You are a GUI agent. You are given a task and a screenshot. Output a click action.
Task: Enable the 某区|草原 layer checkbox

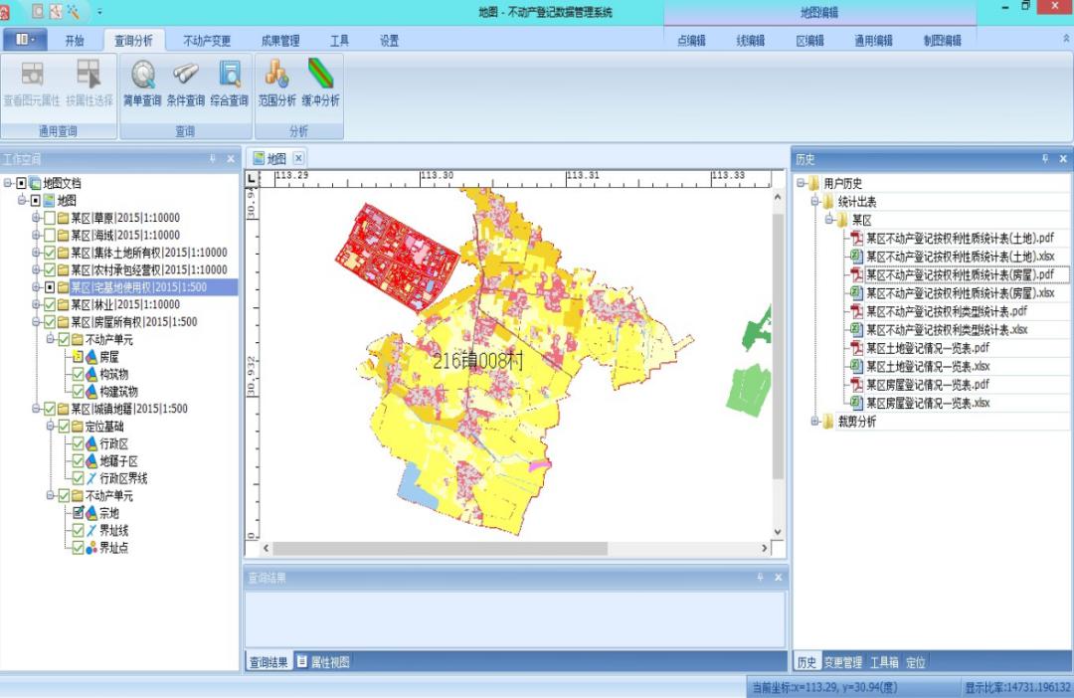tap(50, 218)
